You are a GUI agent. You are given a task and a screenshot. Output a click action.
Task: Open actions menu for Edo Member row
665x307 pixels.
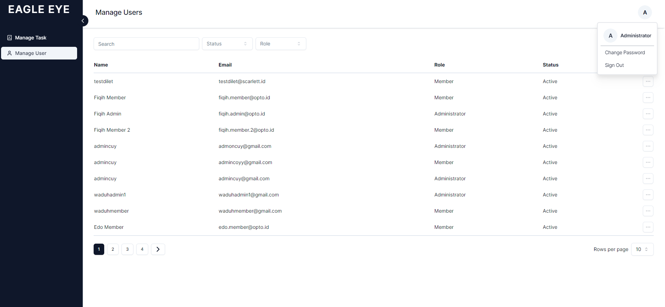[x=648, y=227]
